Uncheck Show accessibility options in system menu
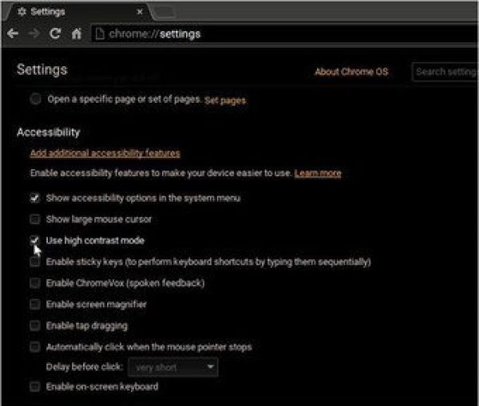 (x=35, y=198)
